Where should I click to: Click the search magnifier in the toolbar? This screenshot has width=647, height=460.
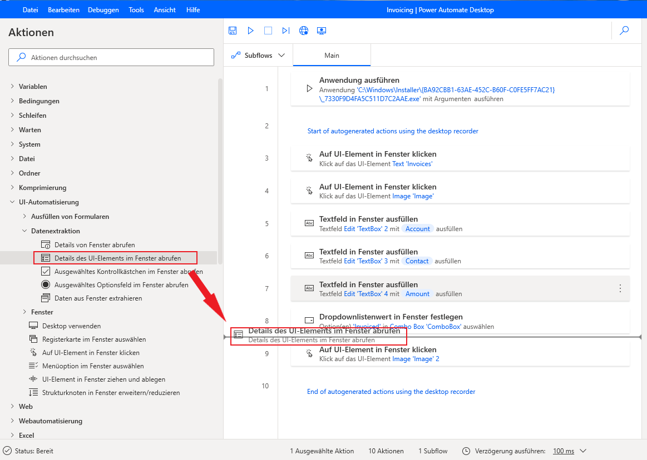coord(624,31)
